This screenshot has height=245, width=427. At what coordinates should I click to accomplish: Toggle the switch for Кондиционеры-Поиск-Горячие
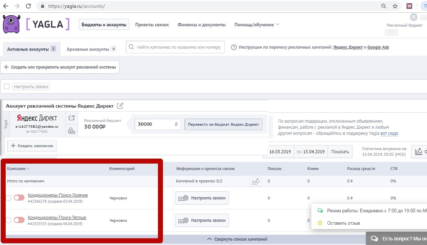click(x=19, y=198)
